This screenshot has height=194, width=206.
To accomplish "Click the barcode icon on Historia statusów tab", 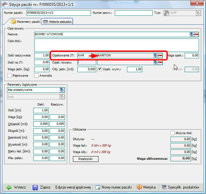I will [x=45, y=21].
